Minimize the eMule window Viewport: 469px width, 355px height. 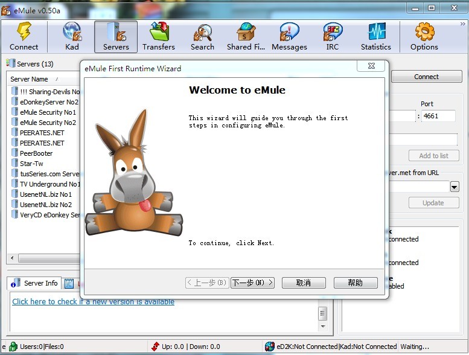(x=415, y=8)
